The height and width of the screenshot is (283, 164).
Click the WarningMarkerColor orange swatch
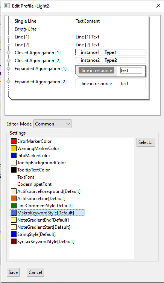pyautogui.click(x=14, y=148)
